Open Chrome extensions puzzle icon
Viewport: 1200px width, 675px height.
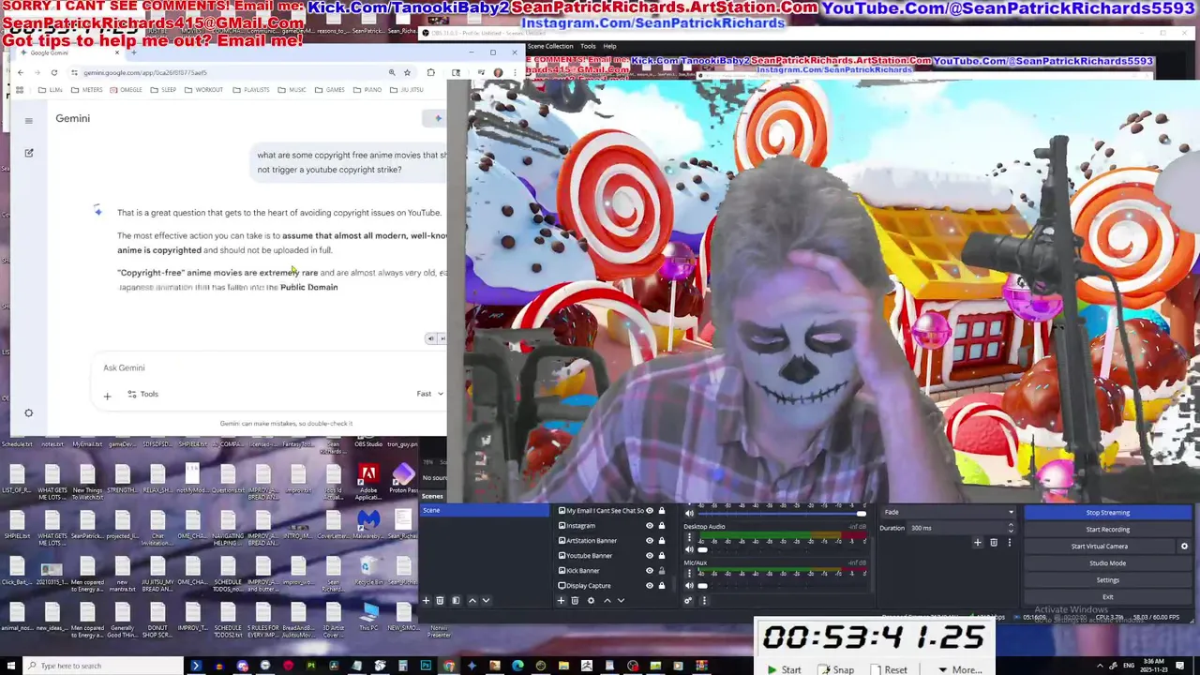coord(430,72)
